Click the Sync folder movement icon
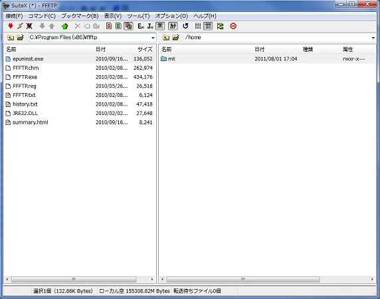Image resolution: width=380 pixels, height=299 pixels. 221,26
